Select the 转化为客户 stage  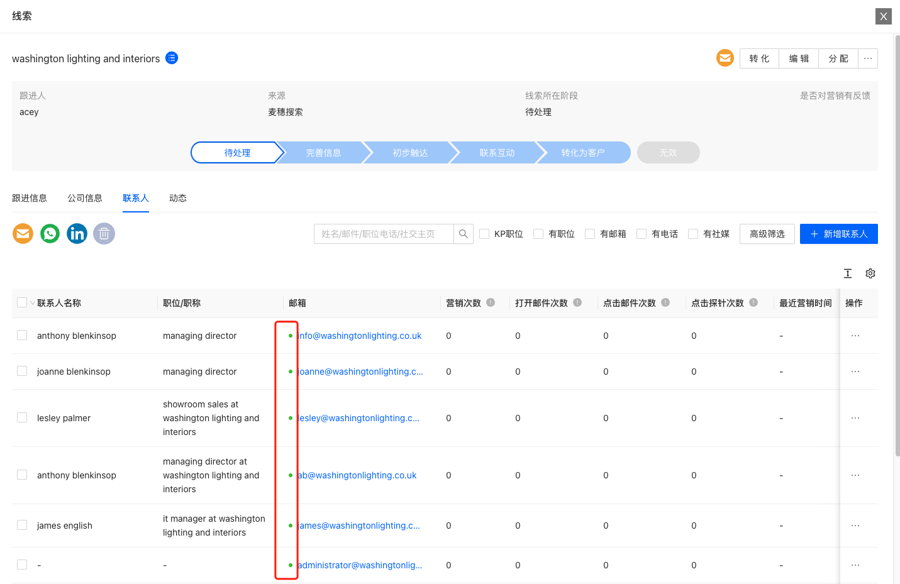click(x=583, y=153)
